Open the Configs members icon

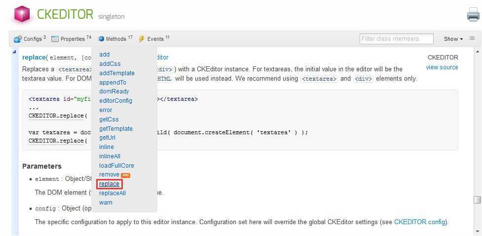click(18, 39)
